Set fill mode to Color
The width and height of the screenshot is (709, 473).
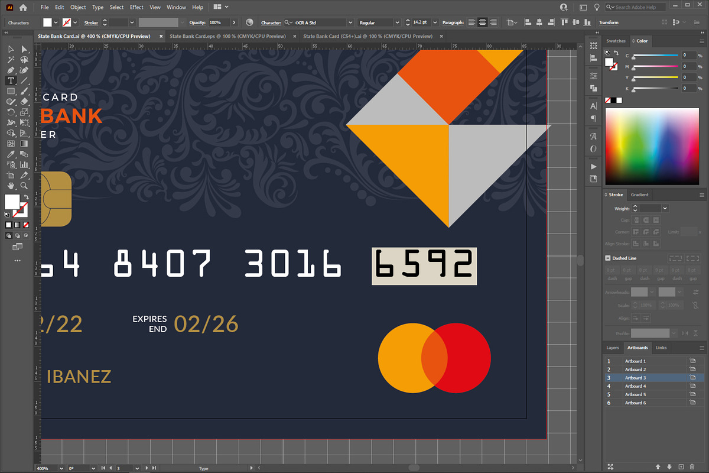tap(9, 225)
